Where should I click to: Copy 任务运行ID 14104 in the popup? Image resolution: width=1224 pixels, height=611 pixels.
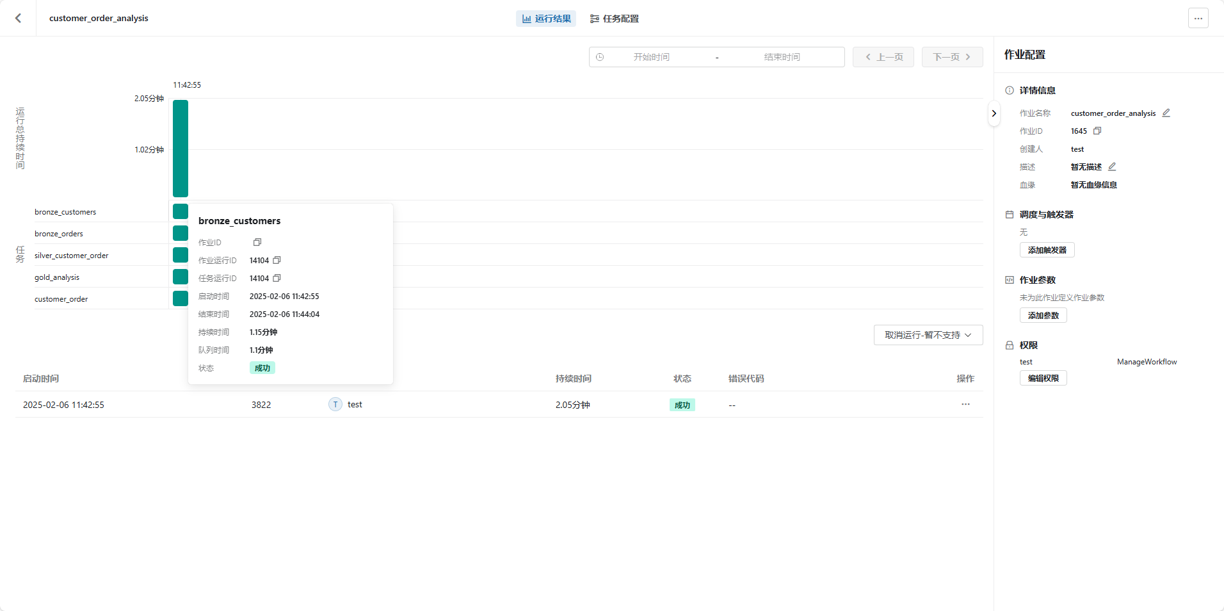pyautogui.click(x=277, y=278)
